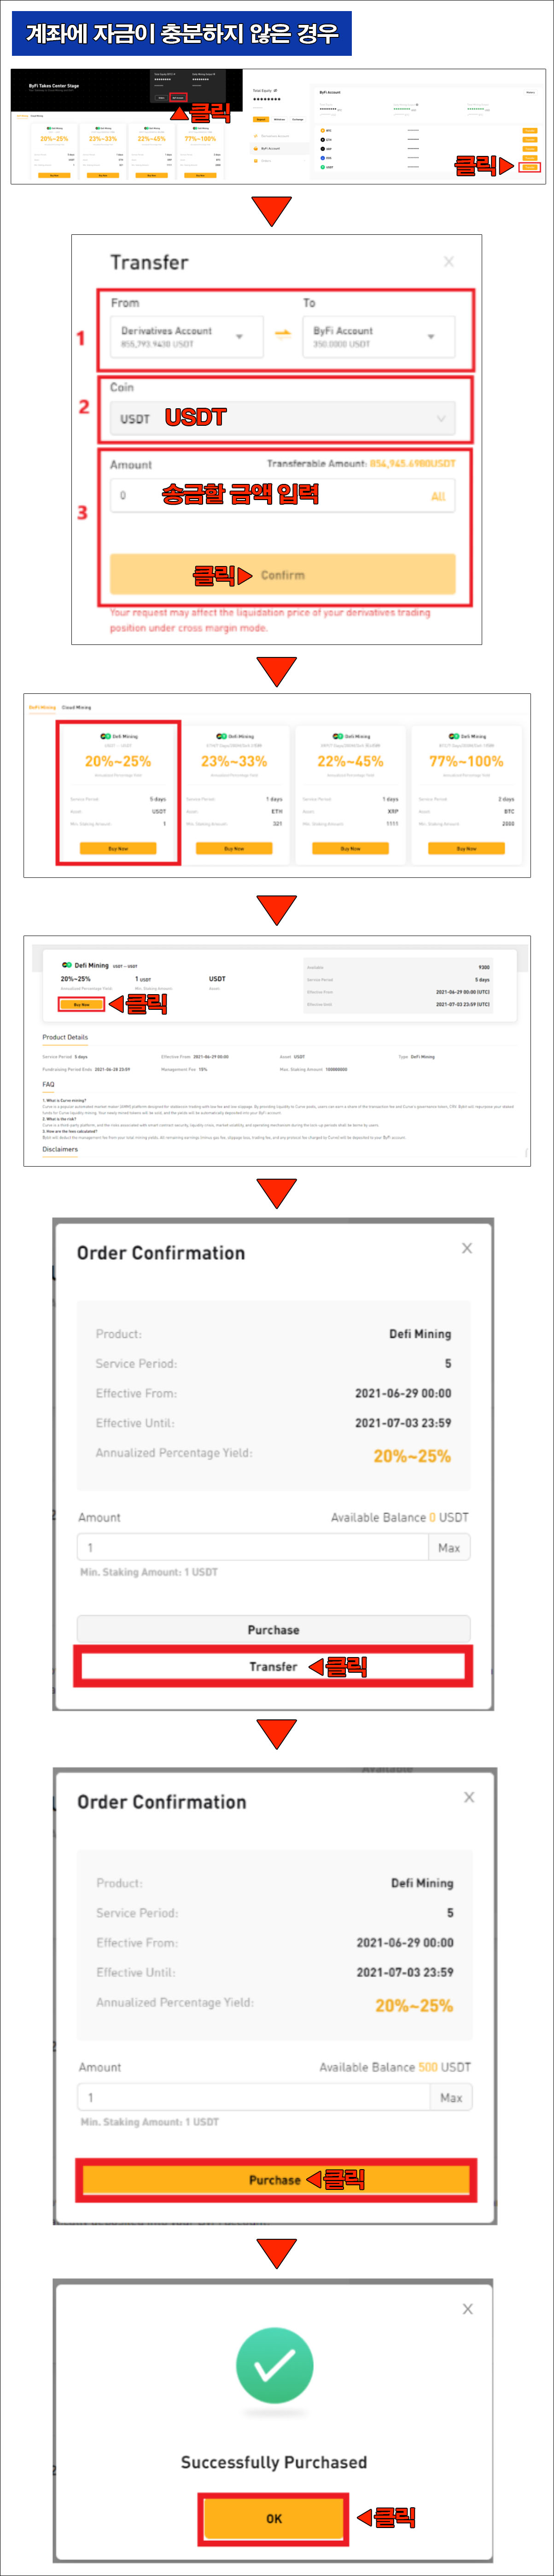Buy Now on the 23%~33% ETH card
Viewport: 554px width, 2576px height.
(x=233, y=848)
